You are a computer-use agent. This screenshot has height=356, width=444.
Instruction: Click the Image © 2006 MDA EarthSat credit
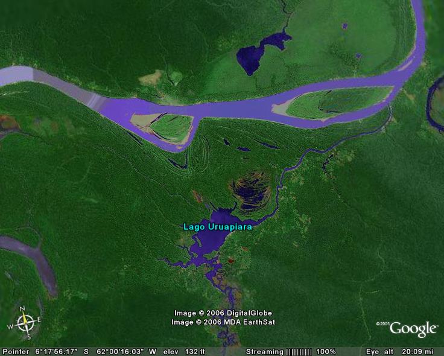click(x=223, y=322)
